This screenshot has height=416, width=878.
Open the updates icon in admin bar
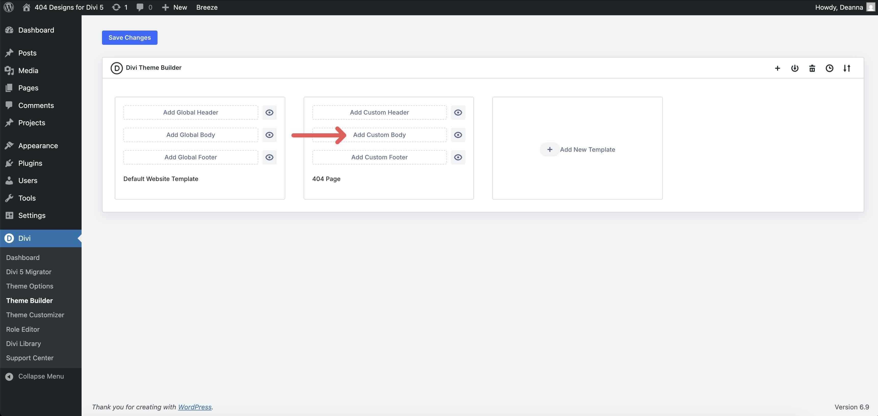[120, 7]
